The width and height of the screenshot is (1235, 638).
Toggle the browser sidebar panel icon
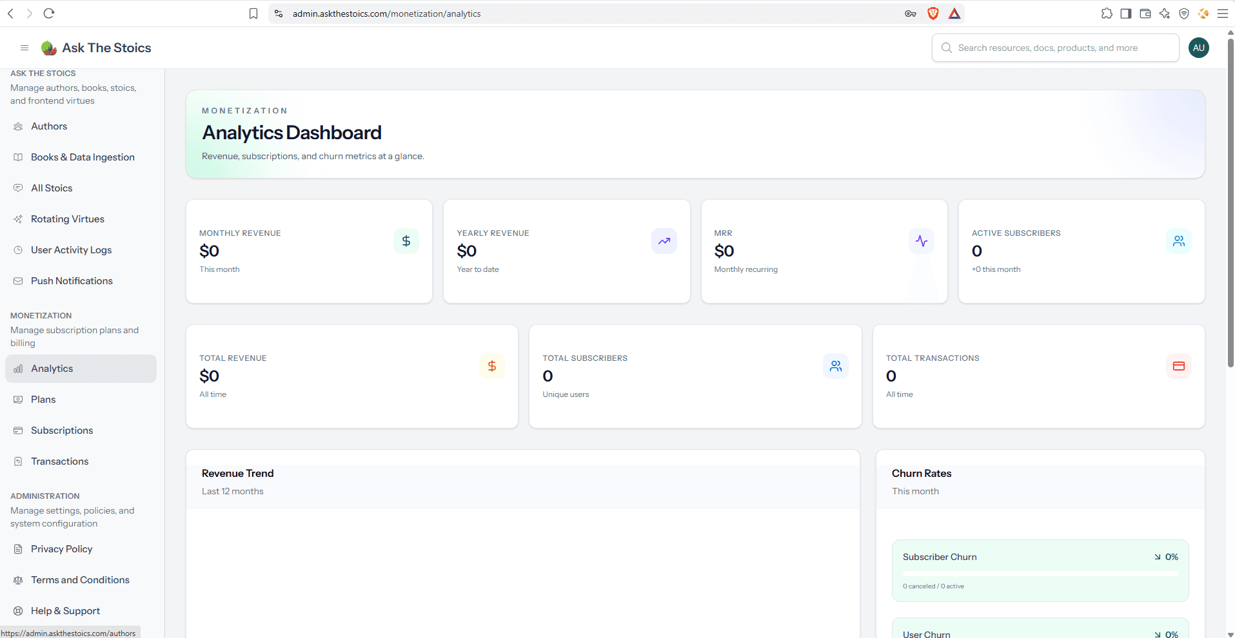point(1126,14)
